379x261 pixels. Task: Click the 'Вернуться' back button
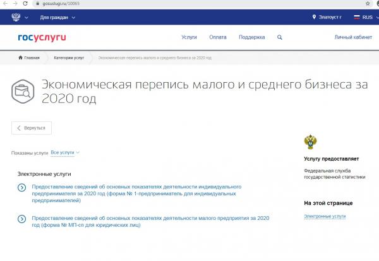coord(32,128)
